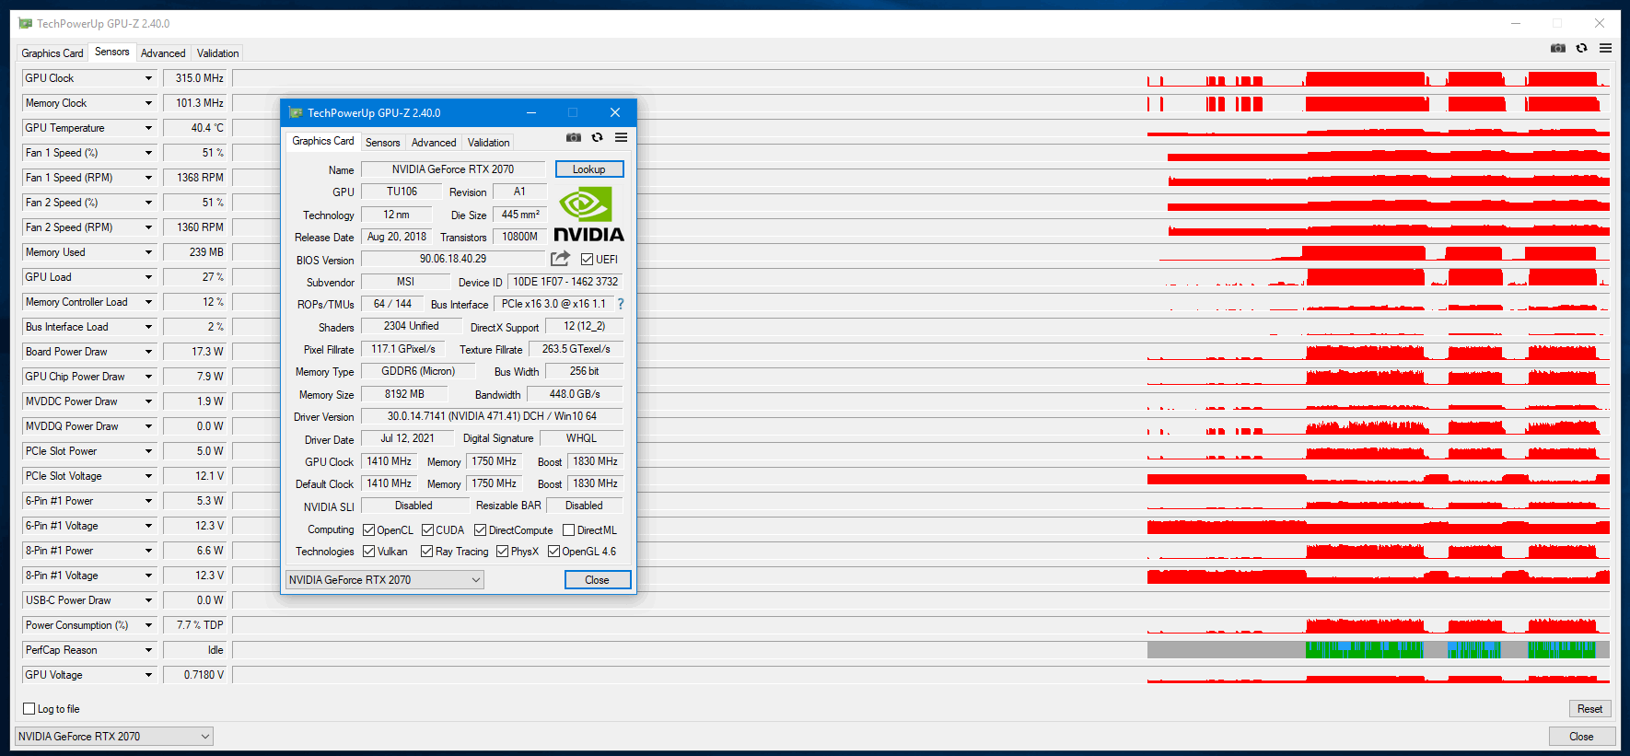This screenshot has height=756, width=1630.
Task: Open GPU Clock sensor dropdown
Action: [x=148, y=78]
